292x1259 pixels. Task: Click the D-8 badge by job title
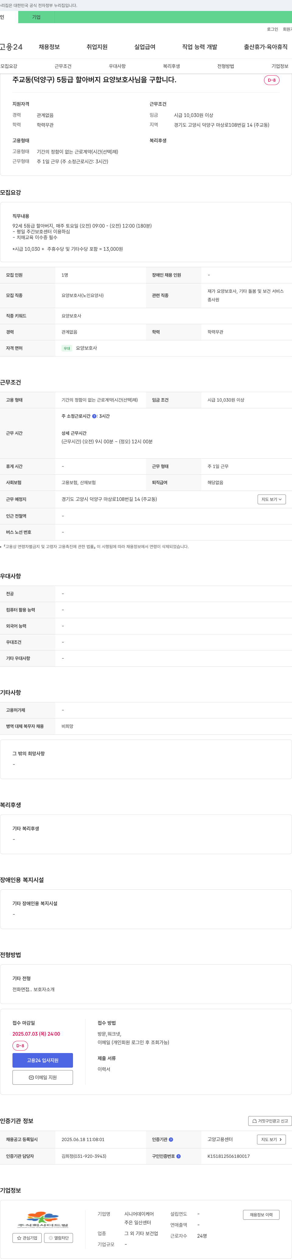(x=272, y=80)
